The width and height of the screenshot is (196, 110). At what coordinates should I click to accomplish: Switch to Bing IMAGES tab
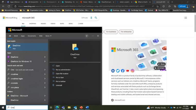pyautogui.click(x=43, y=24)
